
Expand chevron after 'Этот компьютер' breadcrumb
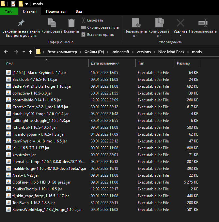81,52
